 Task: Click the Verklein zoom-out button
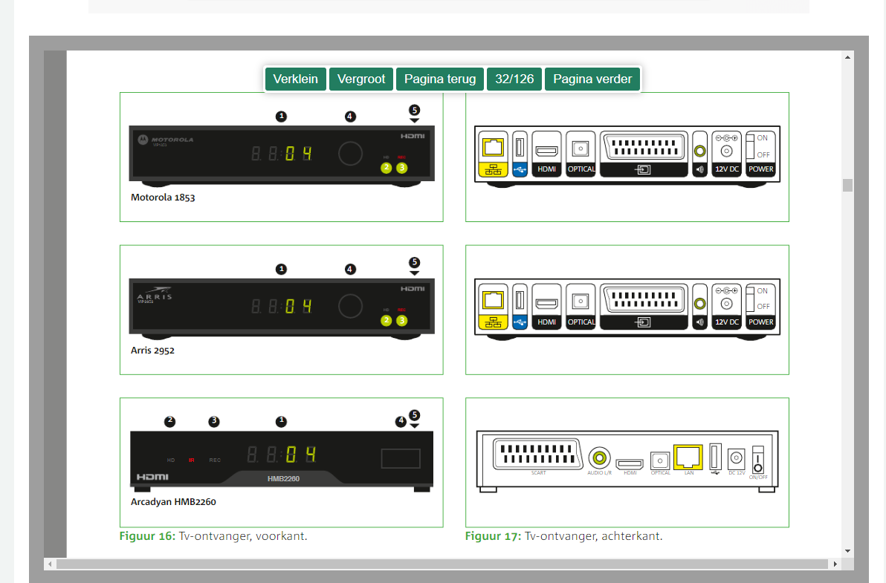[295, 79]
